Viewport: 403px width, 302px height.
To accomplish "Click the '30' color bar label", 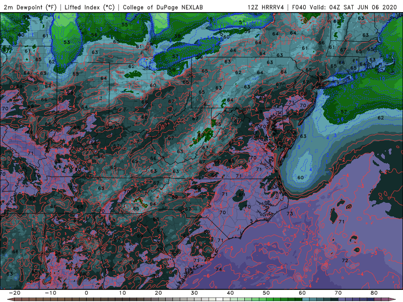I will pyautogui.click(x=194, y=293).
